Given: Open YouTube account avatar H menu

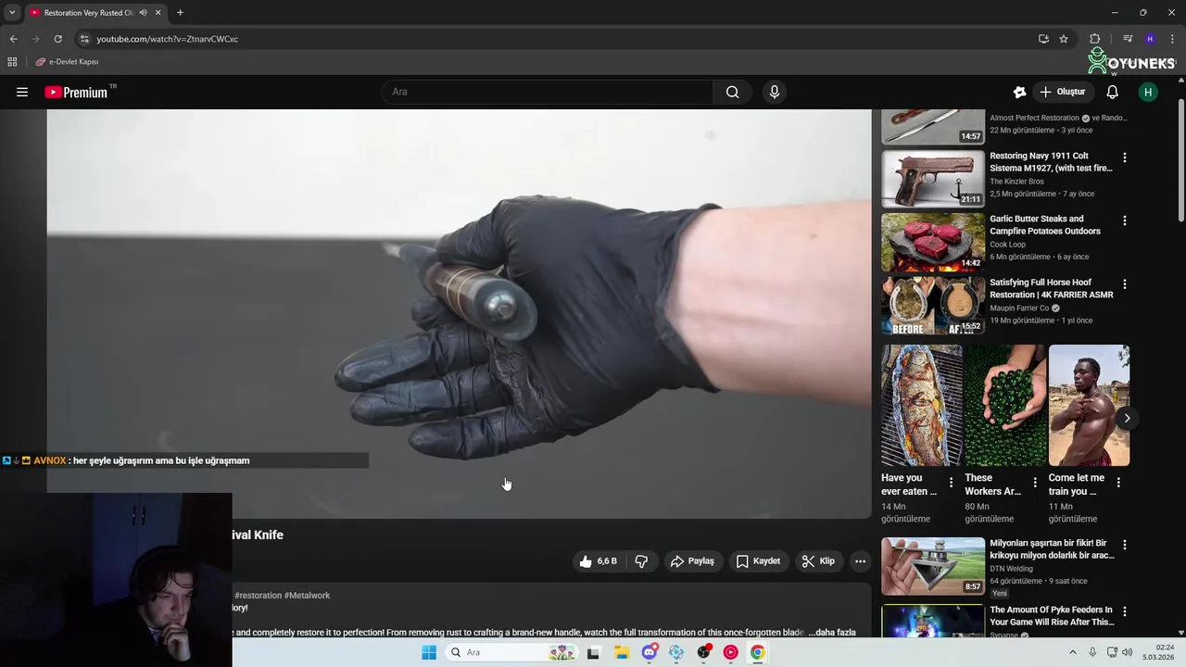Looking at the screenshot, I should [x=1148, y=92].
